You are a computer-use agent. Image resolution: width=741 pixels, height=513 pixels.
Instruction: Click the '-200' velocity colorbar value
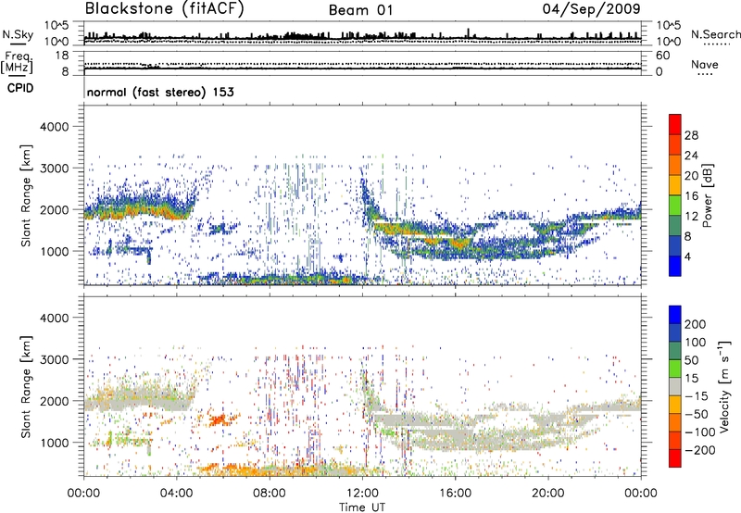(698, 450)
